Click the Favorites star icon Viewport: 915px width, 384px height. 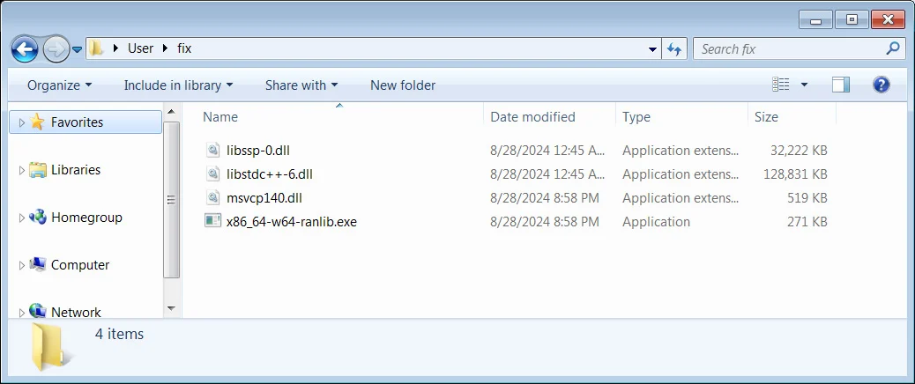pyautogui.click(x=37, y=122)
